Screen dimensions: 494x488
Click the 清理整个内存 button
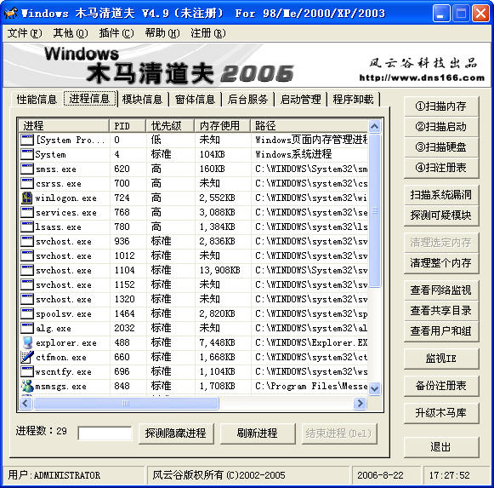click(441, 263)
